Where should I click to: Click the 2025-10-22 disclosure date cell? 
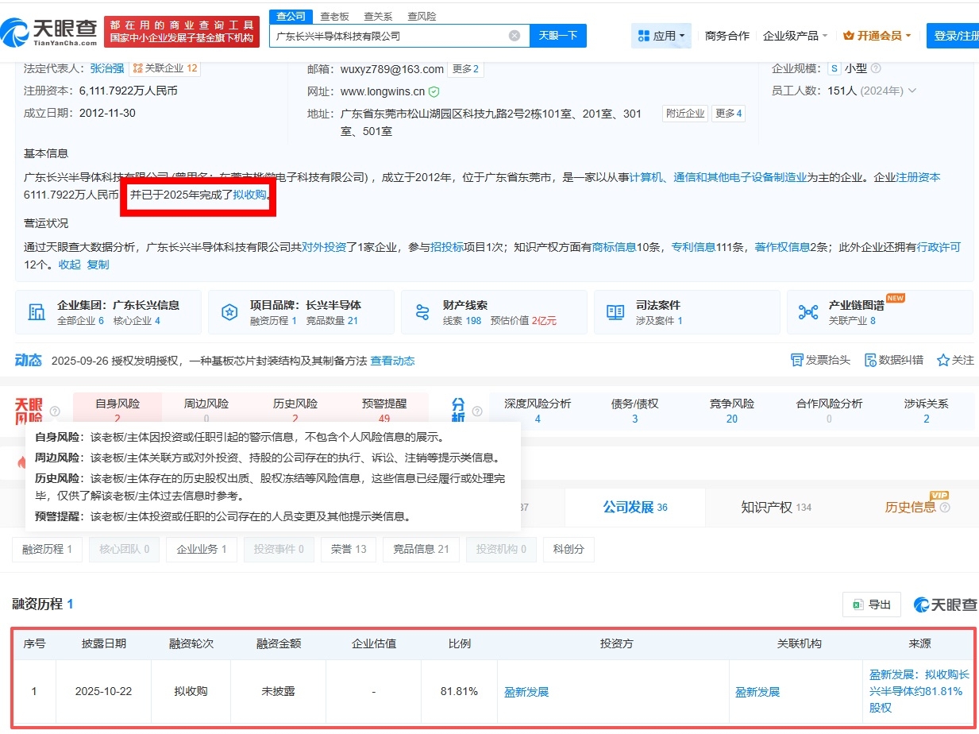[x=103, y=691]
